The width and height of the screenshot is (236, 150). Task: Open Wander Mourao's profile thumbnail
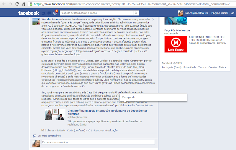point(36,21)
